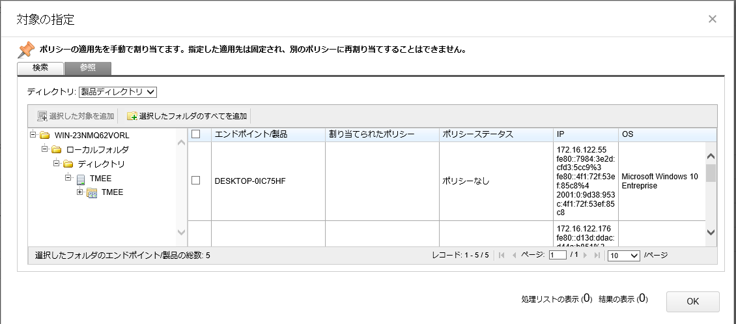The height and width of the screenshot is (324, 736).
Task: Click 選択した対象を追加 toolbar icon
Action: [42, 116]
